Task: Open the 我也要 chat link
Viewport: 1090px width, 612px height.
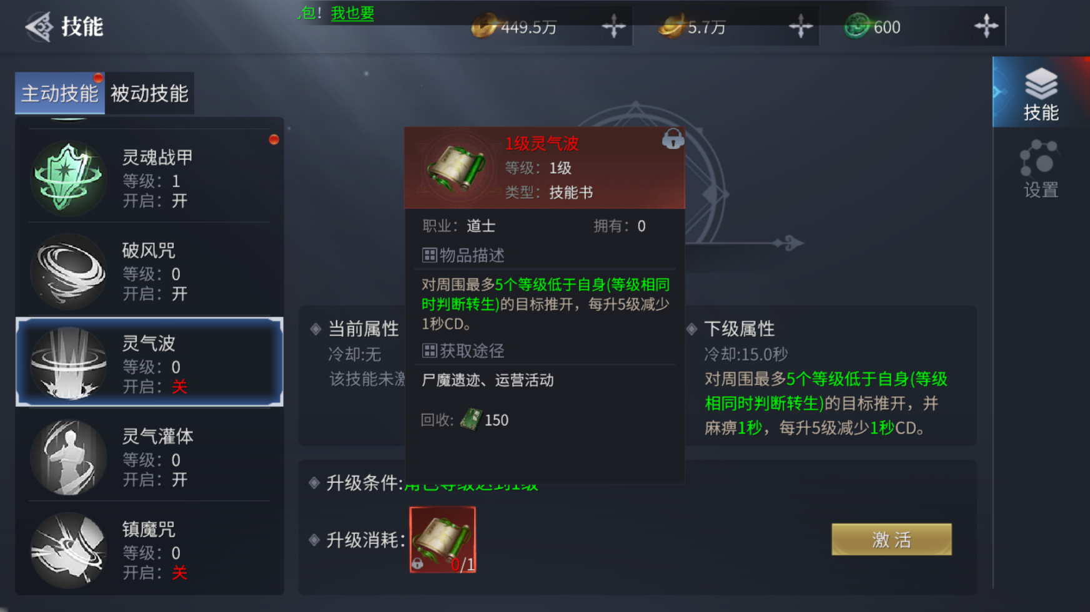Action: click(352, 12)
